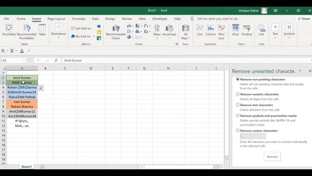Click the fill color bucket in quick toolbar
This screenshot has height=176, width=312.
coord(12,51)
